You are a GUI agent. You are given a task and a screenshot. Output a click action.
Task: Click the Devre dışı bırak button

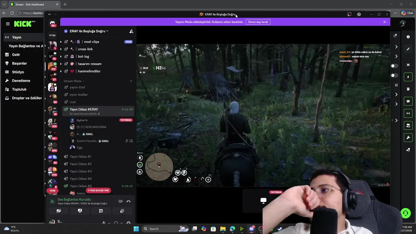tap(258, 22)
